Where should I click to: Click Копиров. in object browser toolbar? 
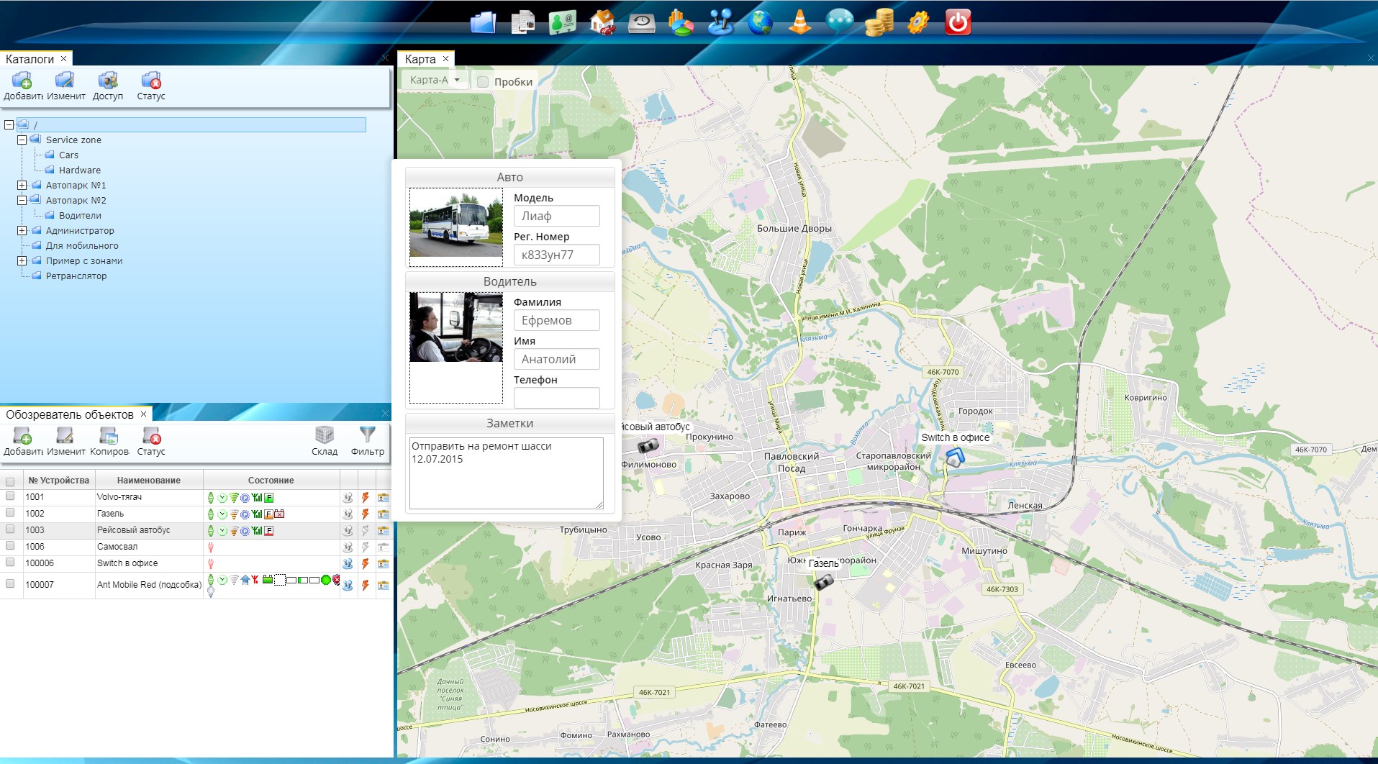(x=109, y=440)
